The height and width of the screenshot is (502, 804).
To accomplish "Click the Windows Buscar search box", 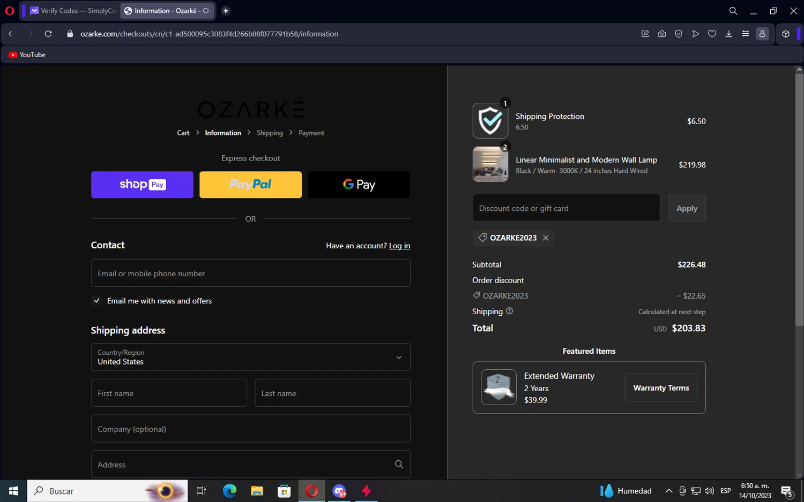I will (x=107, y=491).
